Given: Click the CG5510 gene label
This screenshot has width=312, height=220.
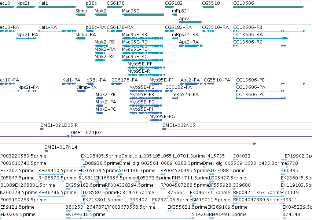Looking at the screenshot, I should coord(211,3).
